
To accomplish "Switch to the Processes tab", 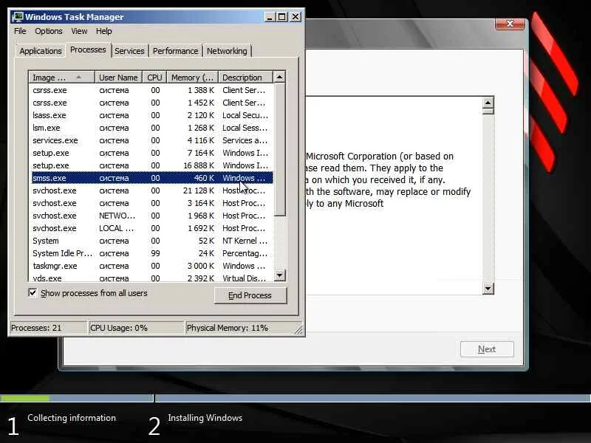I will click(x=88, y=49).
